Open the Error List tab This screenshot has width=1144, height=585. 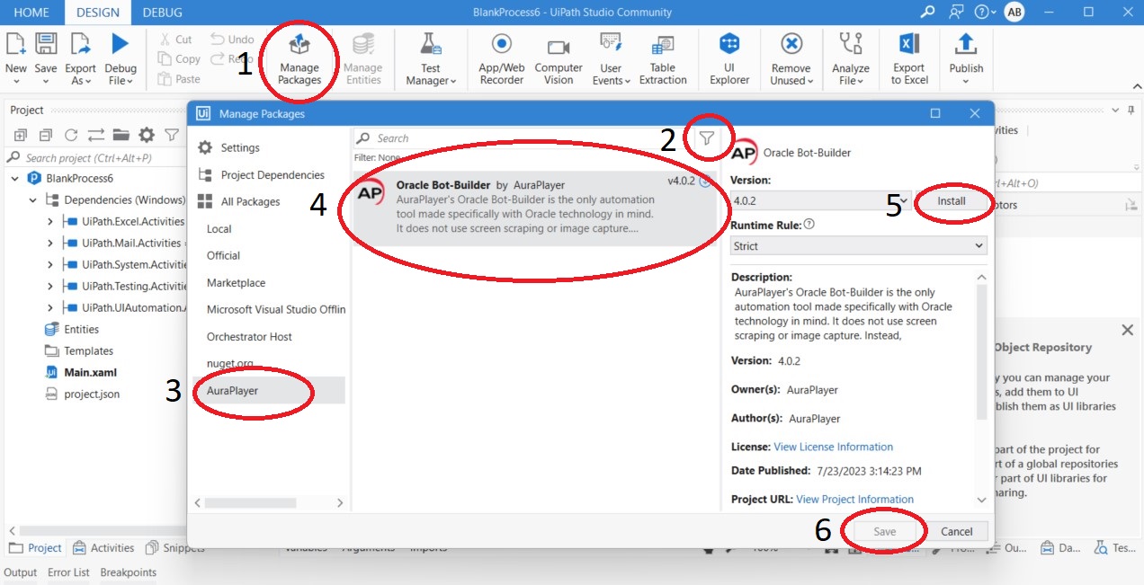(68, 572)
